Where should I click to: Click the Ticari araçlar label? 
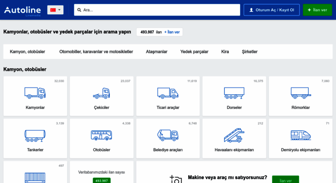(x=168, y=108)
